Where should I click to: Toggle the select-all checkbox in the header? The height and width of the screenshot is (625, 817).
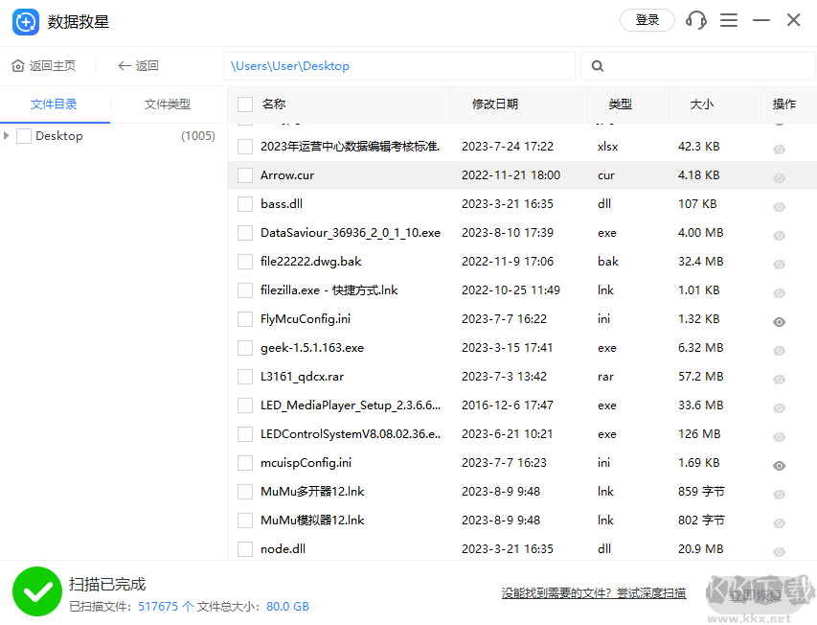(244, 104)
